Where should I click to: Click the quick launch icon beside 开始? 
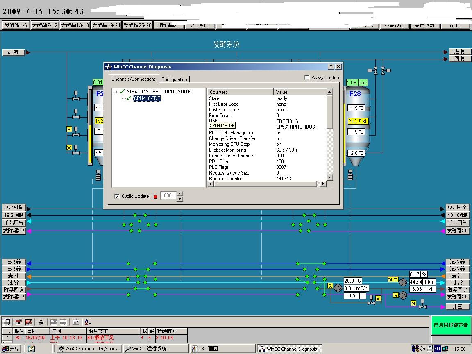pyautogui.click(x=32, y=349)
